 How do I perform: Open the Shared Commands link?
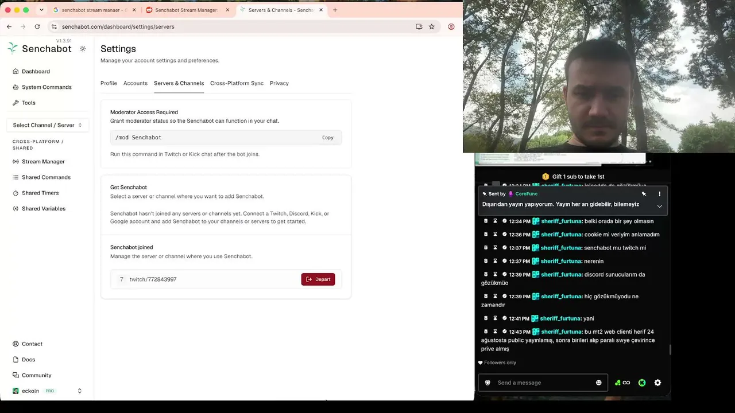coord(46,177)
